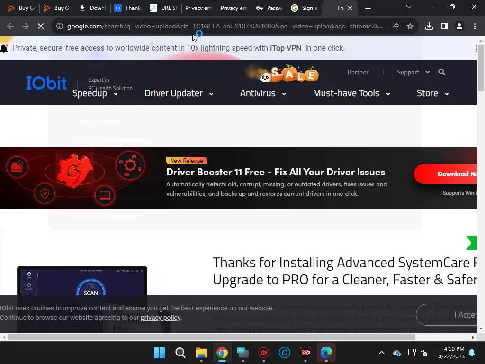The width and height of the screenshot is (485, 364).
Task: Open the OneDrive cloud tray icon
Action: (x=397, y=353)
